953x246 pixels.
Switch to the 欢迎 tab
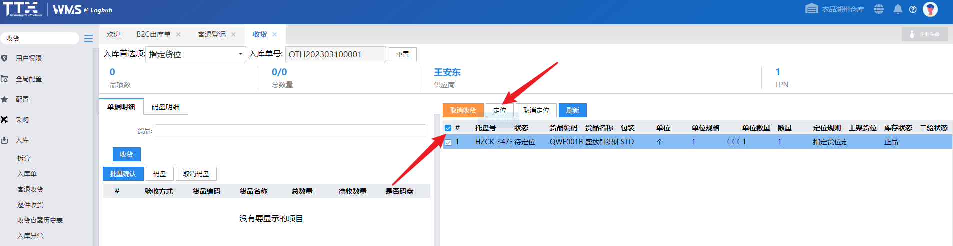point(113,34)
